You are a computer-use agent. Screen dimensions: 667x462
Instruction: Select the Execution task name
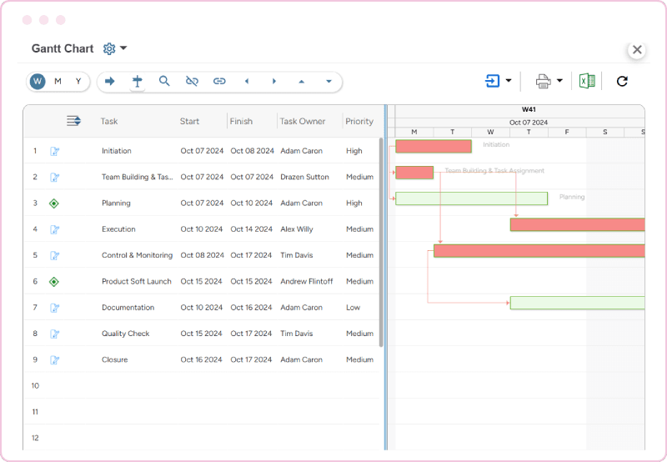pos(118,229)
